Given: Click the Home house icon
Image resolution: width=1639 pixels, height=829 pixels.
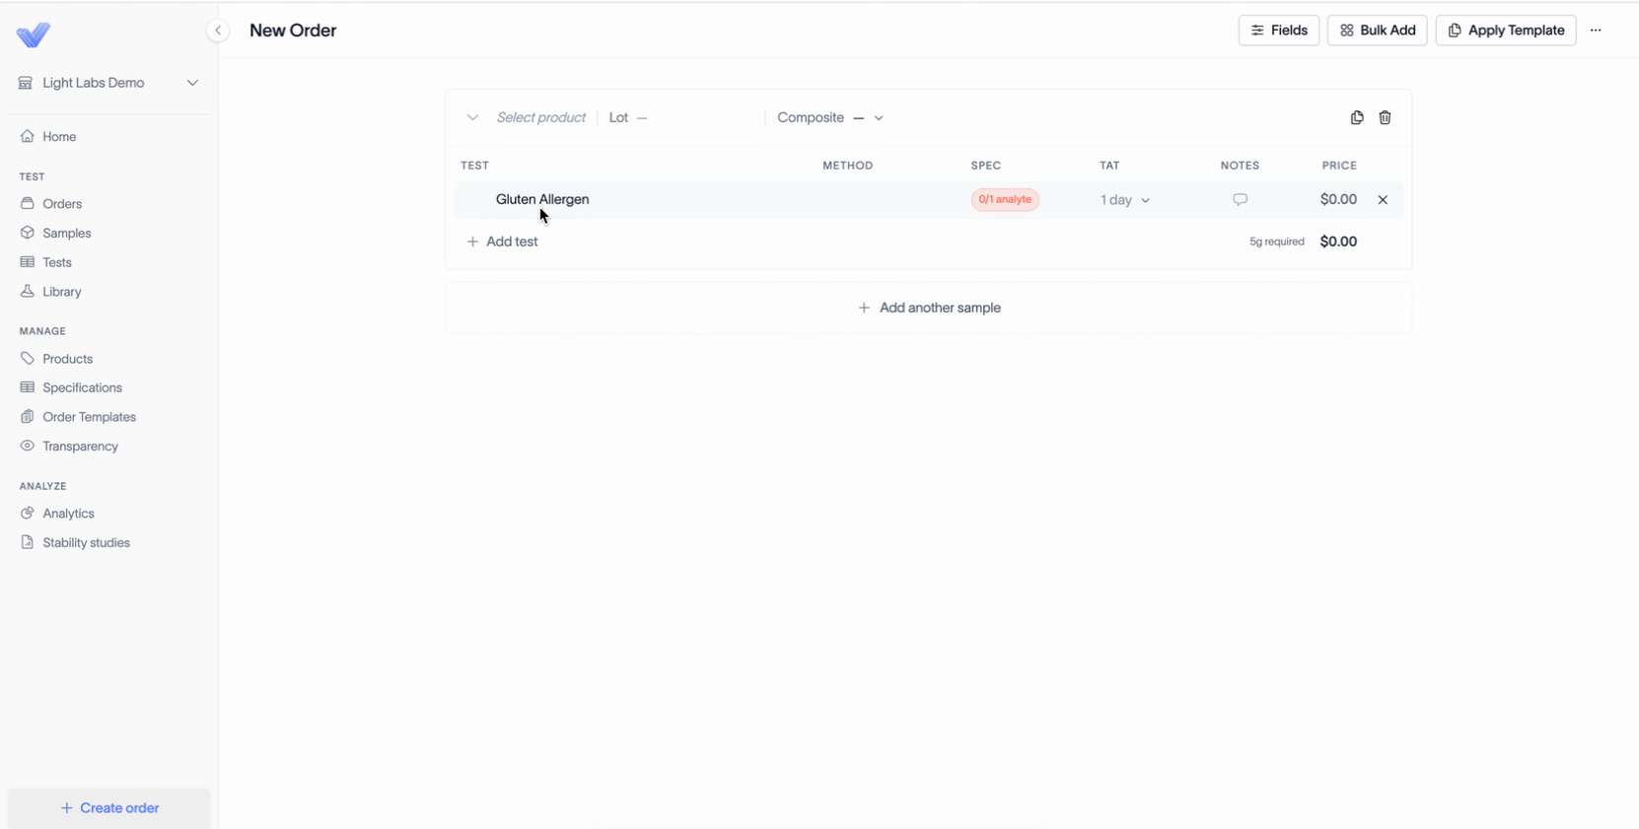Looking at the screenshot, I should pyautogui.click(x=28, y=137).
